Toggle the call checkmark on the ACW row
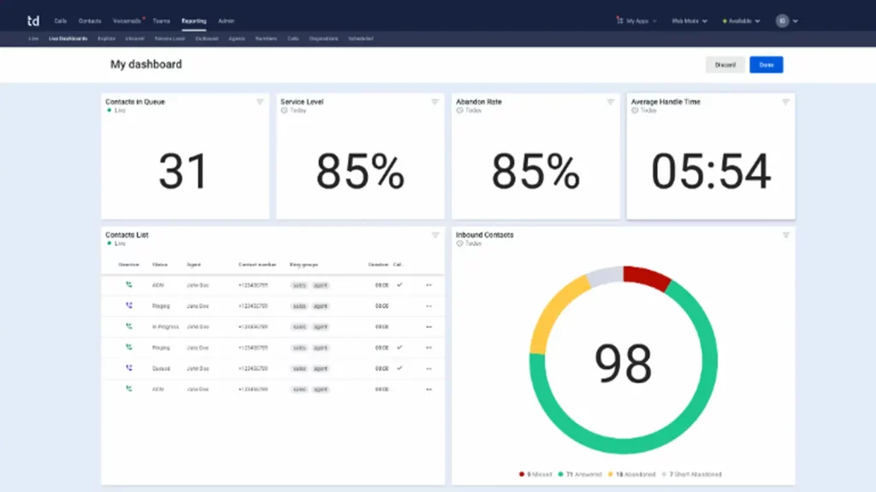 pyautogui.click(x=399, y=284)
